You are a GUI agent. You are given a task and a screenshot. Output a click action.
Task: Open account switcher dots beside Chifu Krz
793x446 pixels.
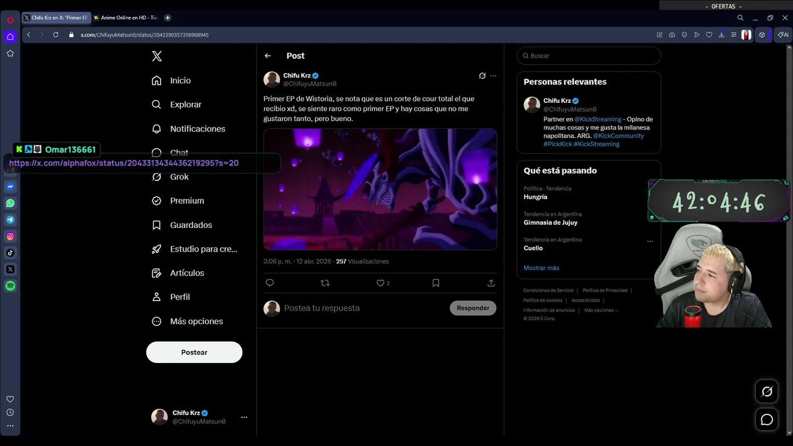(x=244, y=417)
